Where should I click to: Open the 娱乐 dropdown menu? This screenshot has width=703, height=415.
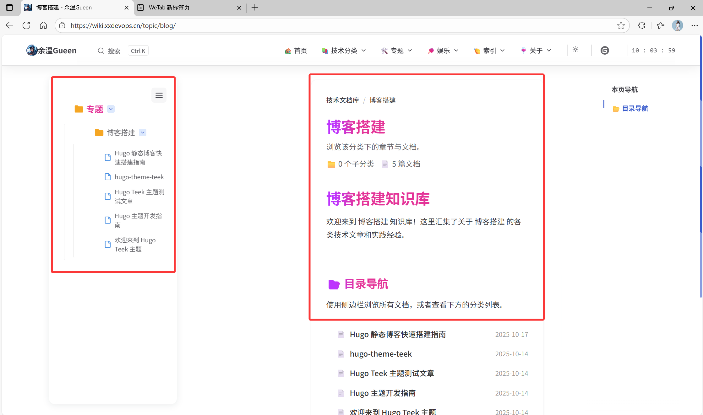pos(443,51)
